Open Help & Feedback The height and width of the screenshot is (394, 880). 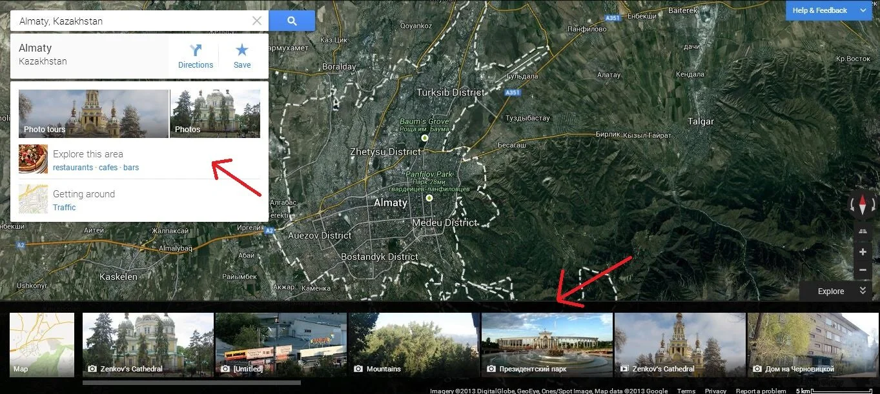(819, 10)
